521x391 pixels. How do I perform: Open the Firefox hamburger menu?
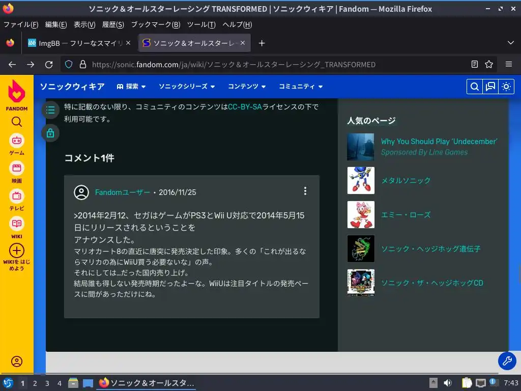click(x=509, y=64)
